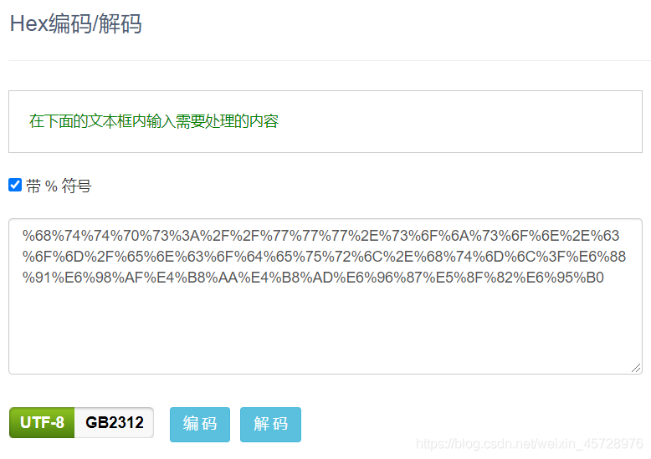Image resolution: width=651 pixels, height=459 pixels.
Task: Select UTF-8 encoding toggle
Action: pos(42,422)
